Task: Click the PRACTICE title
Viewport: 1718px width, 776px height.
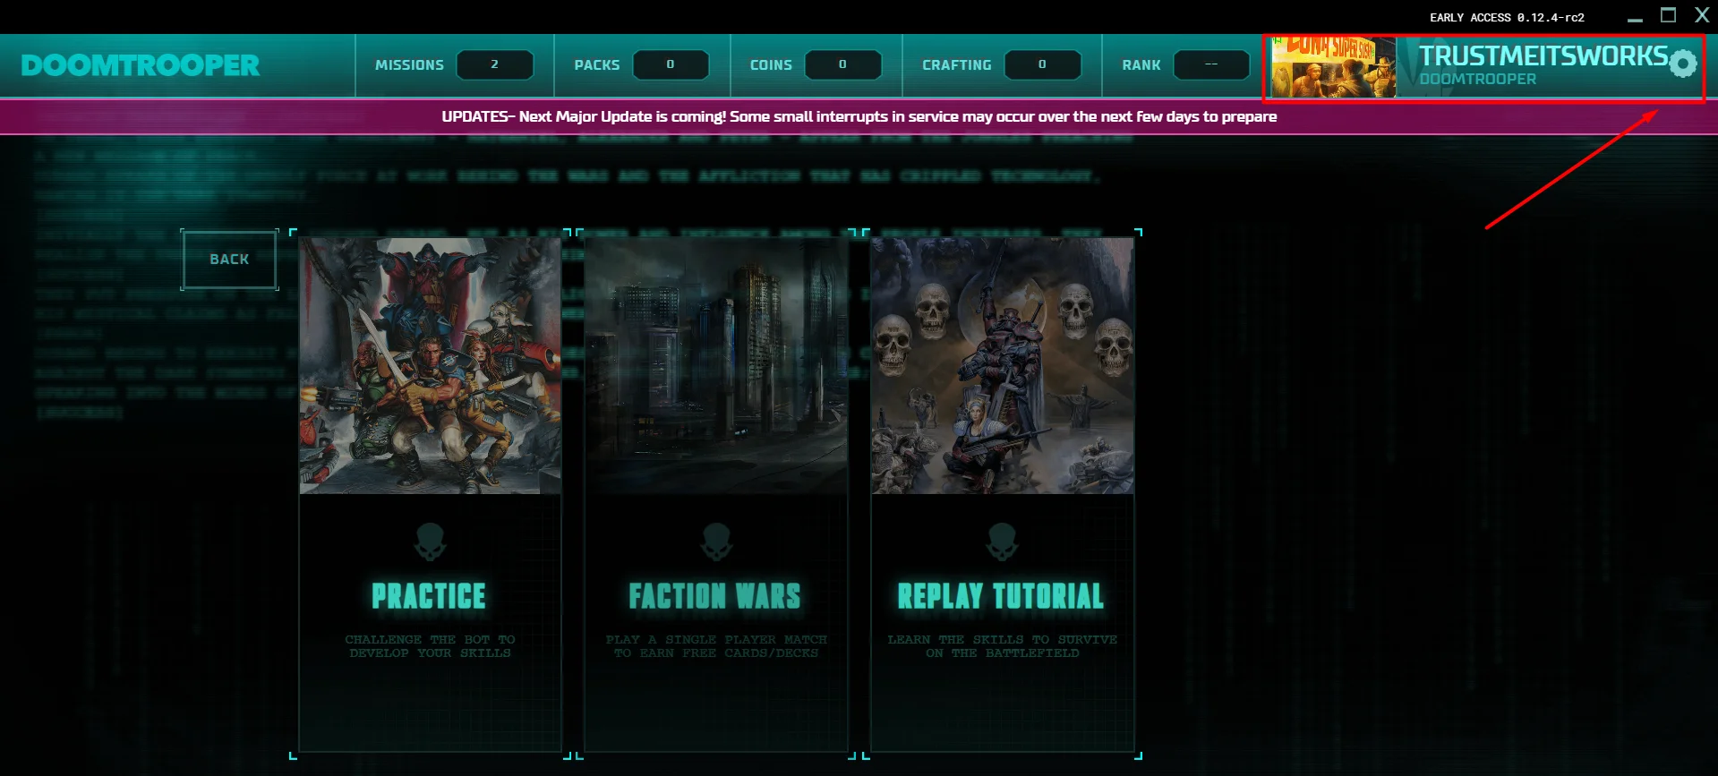Action: click(x=429, y=596)
